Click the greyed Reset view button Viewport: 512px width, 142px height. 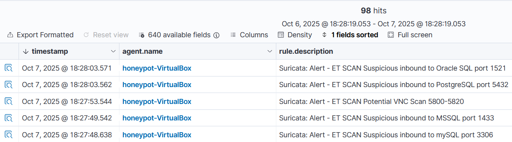[x=106, y=35]
